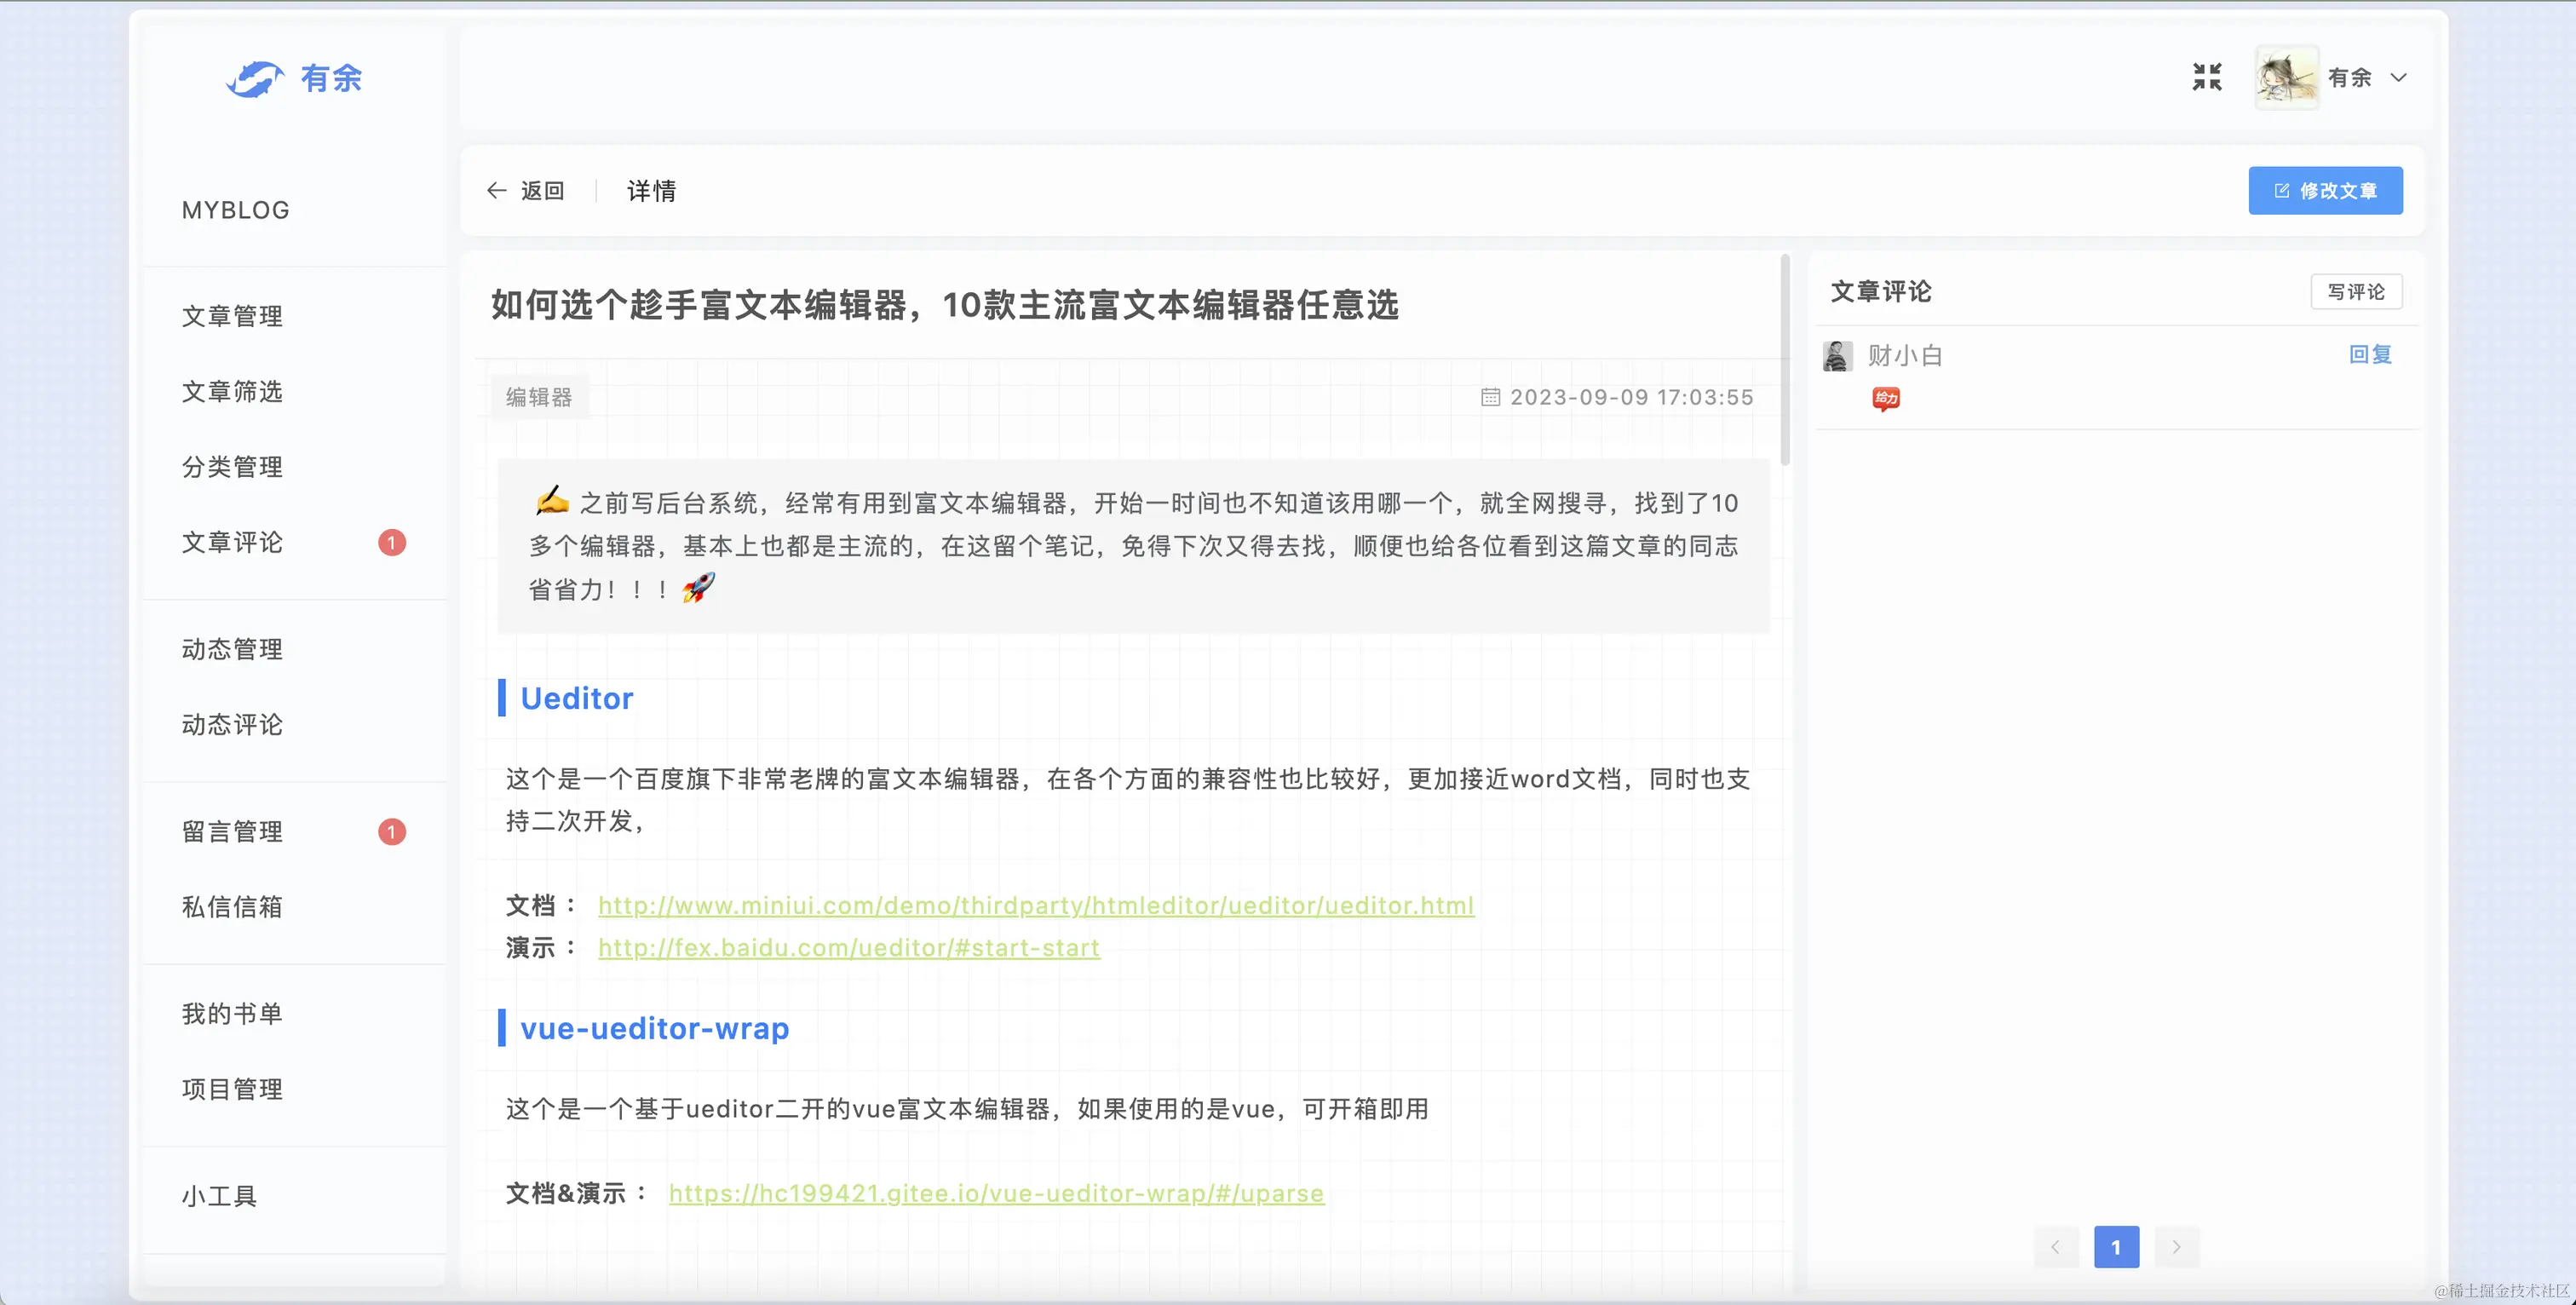Go to previous comments page
Screen dimensions: 2576x1305
pyautogui.click(x=2055, y=1247)
